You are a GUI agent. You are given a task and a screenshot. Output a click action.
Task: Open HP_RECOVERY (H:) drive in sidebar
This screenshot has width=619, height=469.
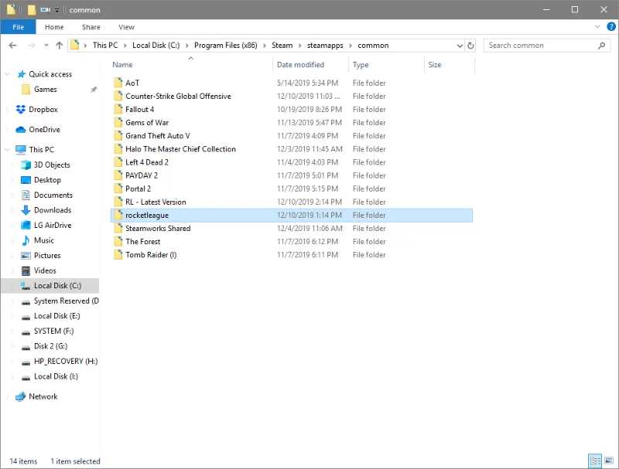pos(66,362)
